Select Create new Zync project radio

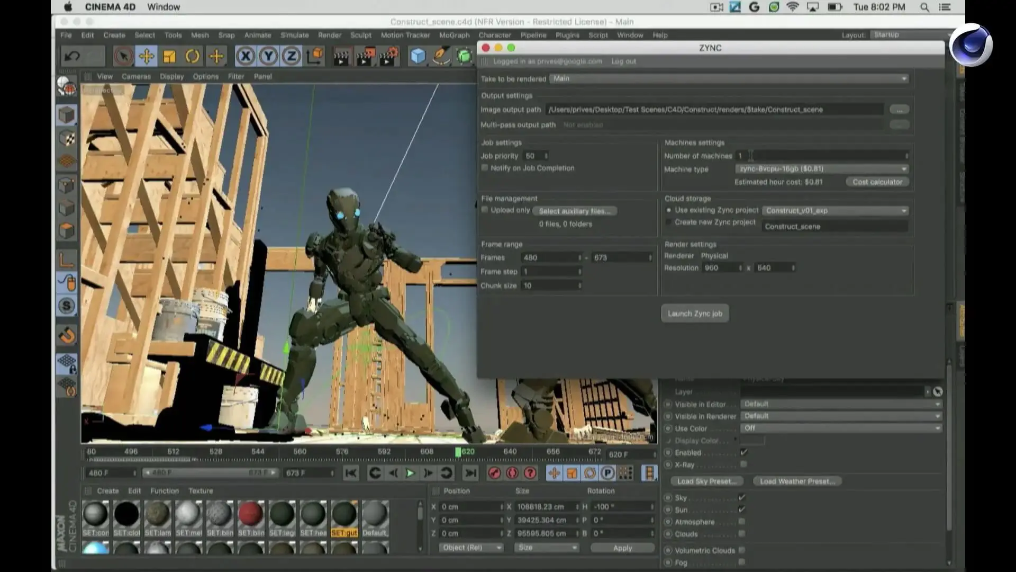[669, 222]
